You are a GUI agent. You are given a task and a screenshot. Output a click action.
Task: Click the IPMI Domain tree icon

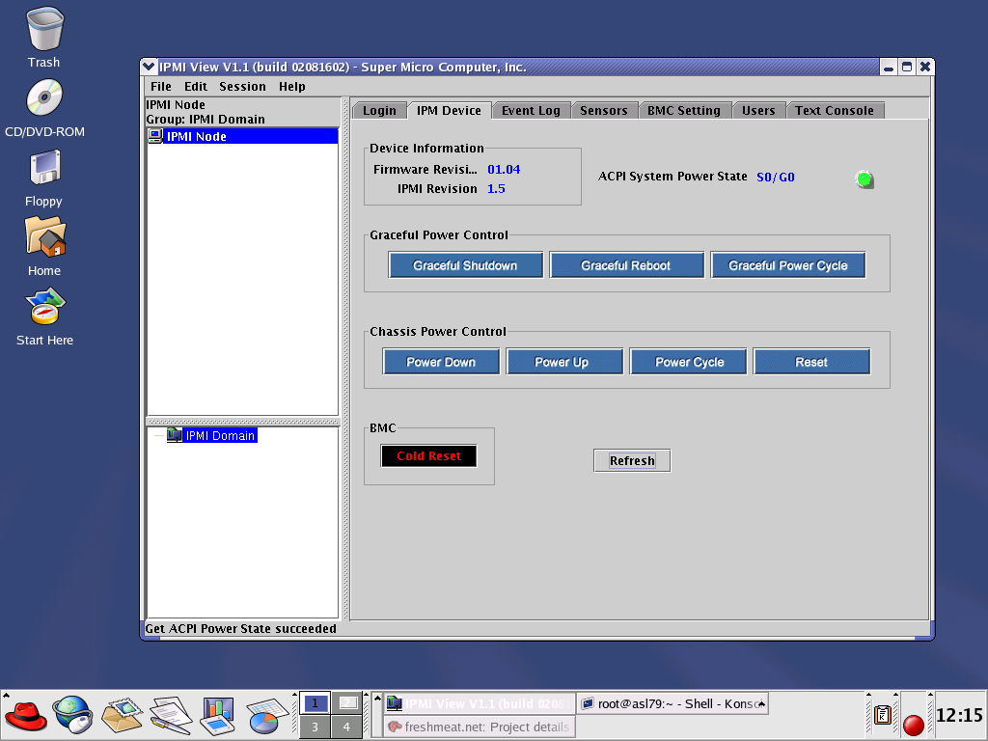coord(174,435)
